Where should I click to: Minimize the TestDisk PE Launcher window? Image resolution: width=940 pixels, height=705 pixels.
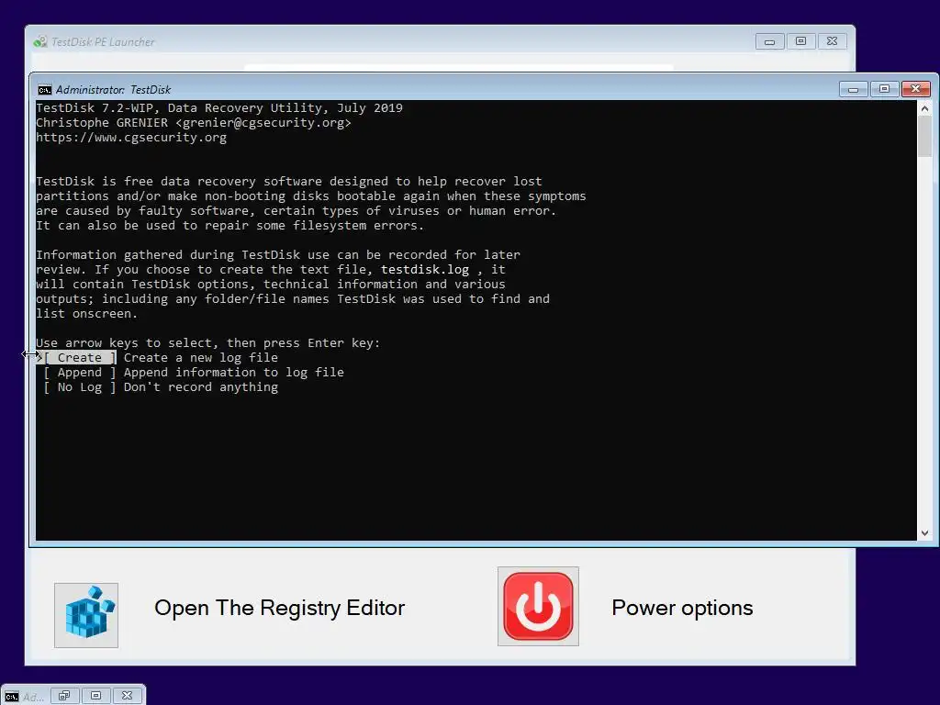770,41
